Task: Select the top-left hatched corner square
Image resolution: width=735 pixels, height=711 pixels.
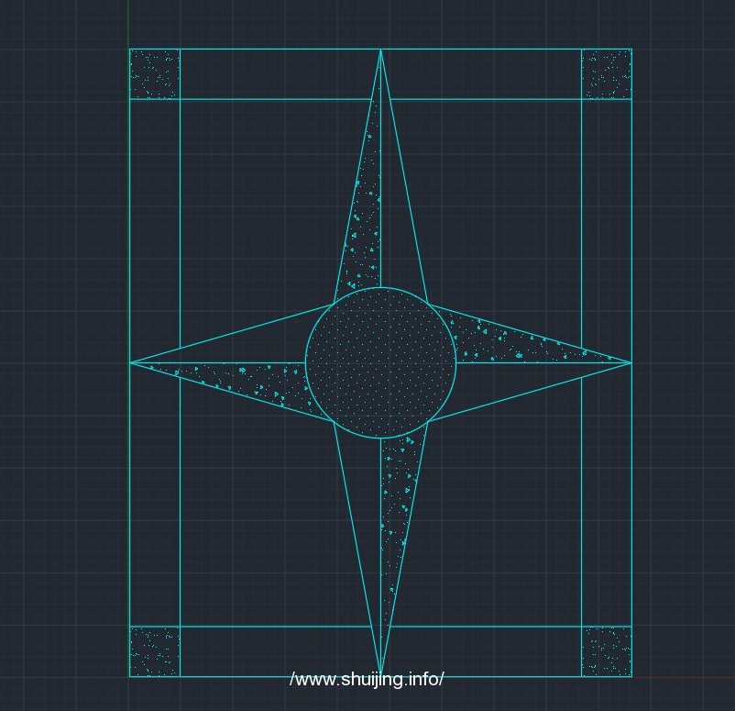Action: [155, 74]
